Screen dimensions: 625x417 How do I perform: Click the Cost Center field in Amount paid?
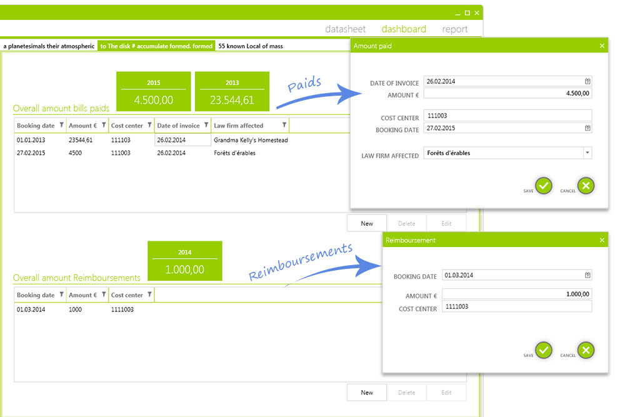click(x=507, y=116)
